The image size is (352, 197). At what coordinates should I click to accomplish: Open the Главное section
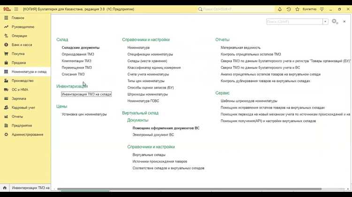(x=18, y=18)
